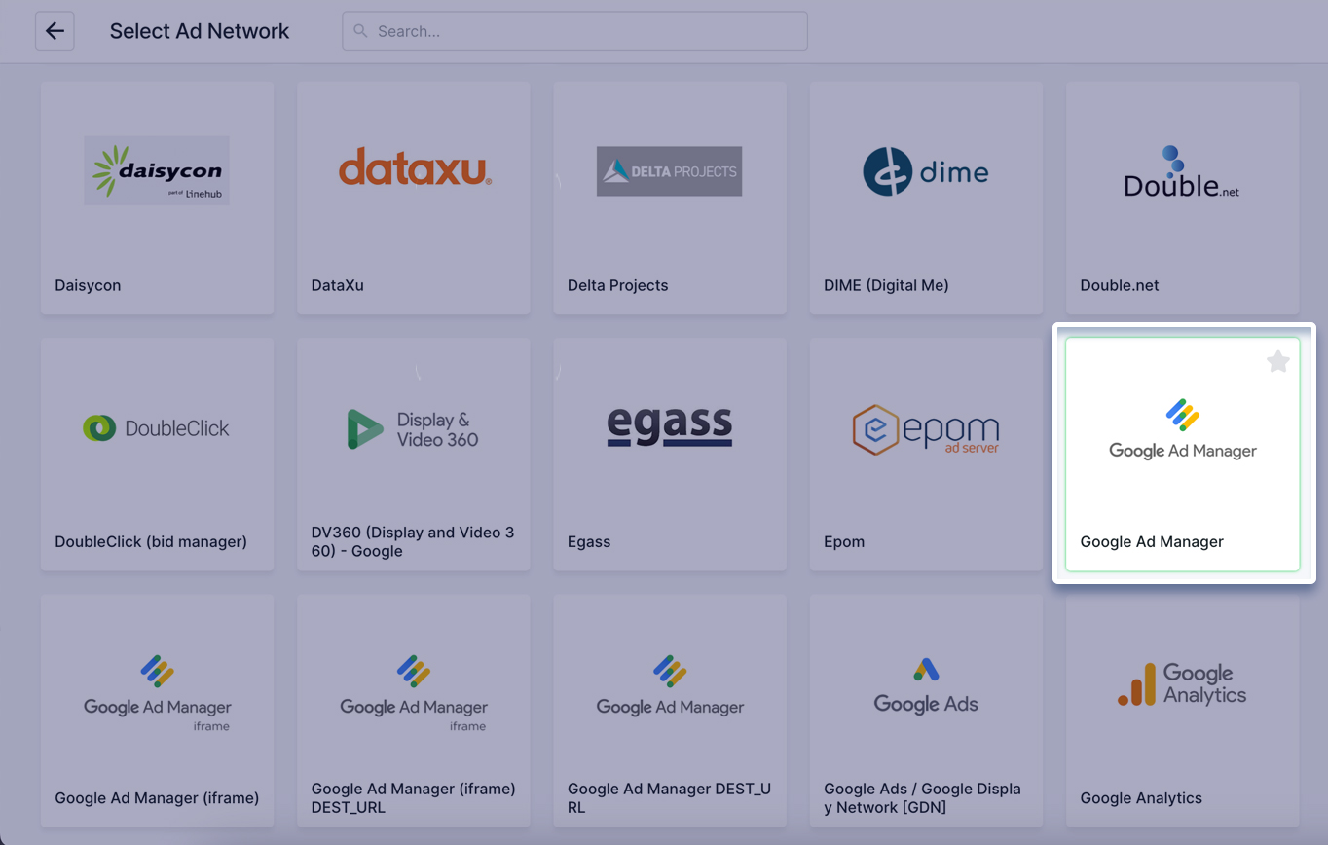
Task: Favorite Google Ad Manager with the star
Action: click(1277, 362)
